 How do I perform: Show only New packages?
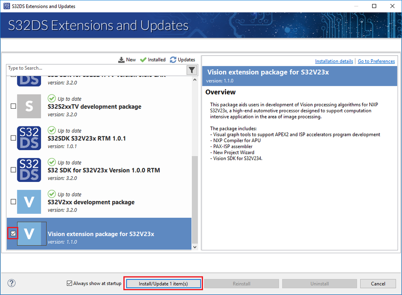tap(127, 60)
